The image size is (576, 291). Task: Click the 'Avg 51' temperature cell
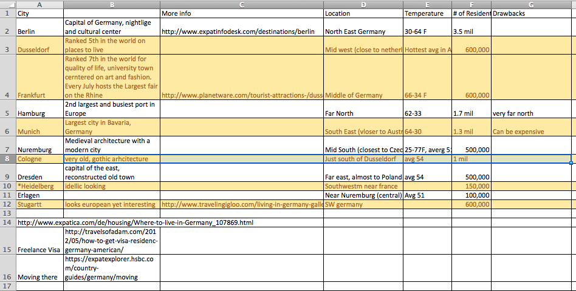428,195
